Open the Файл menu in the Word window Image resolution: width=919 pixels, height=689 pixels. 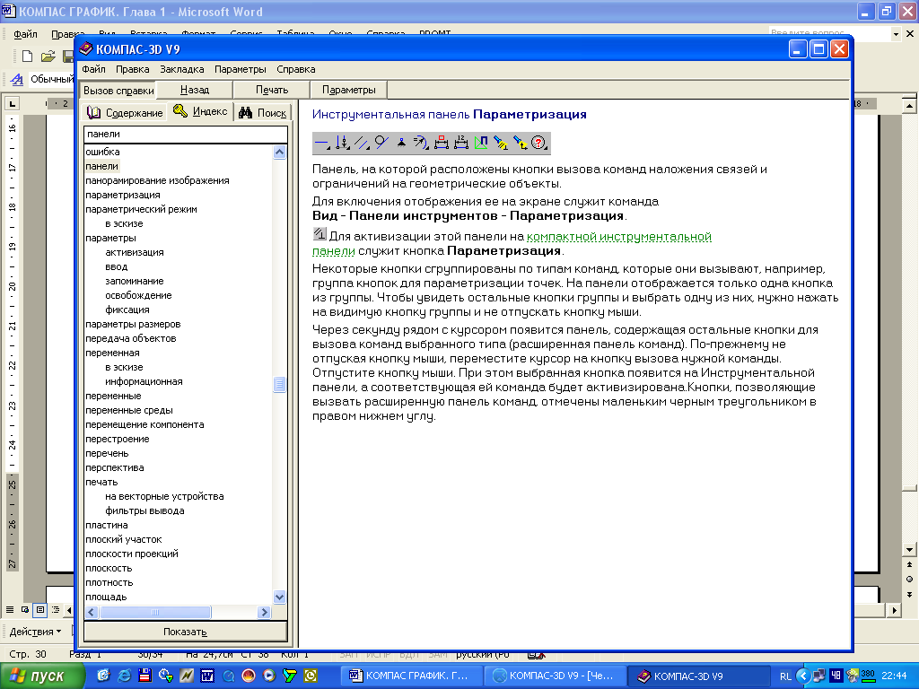(x=25, y=34)
